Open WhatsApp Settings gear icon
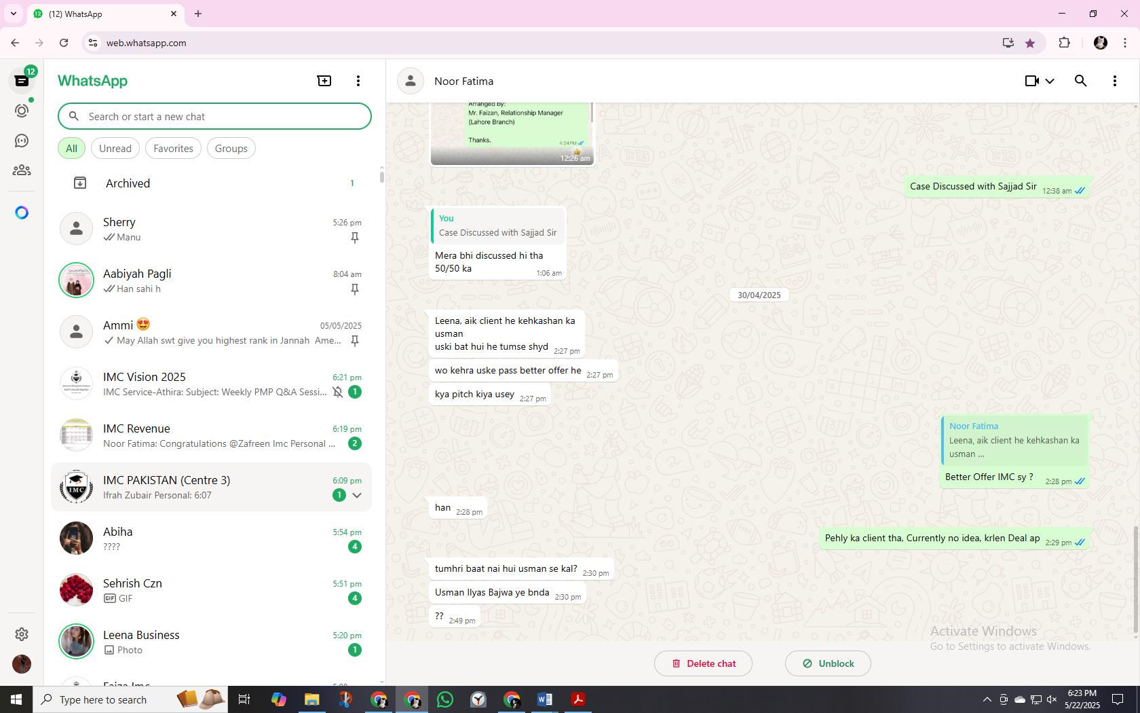The width and height of the screenshot is (1140, 713). (22, 634)
